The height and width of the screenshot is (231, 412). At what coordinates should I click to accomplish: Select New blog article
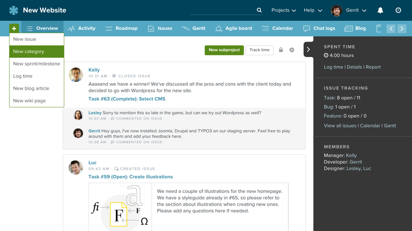[x=37, y=89]
